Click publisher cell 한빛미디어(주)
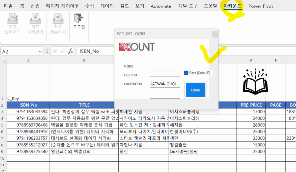Screen dimensions: 296x172 pos(203,131)
